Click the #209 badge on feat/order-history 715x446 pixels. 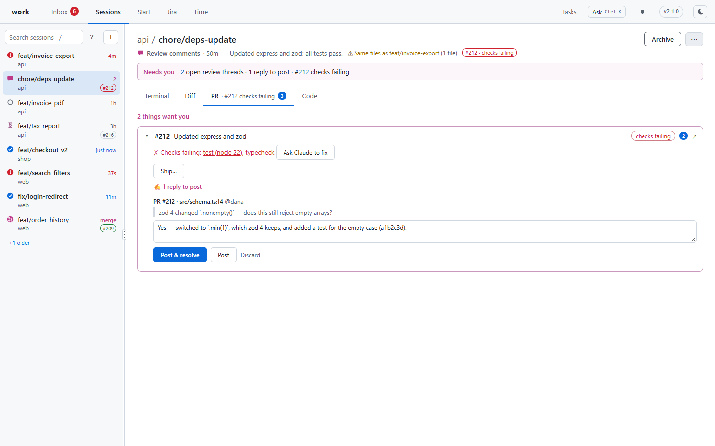coord(108,228)
